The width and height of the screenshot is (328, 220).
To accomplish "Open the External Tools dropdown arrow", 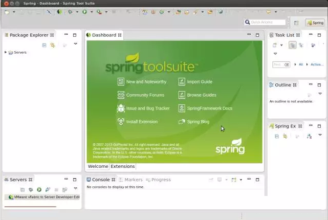I will click(x=106, y=12).
